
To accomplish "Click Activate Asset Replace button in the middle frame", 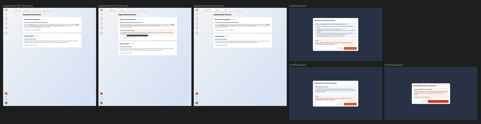I will [x=126, y=53].
